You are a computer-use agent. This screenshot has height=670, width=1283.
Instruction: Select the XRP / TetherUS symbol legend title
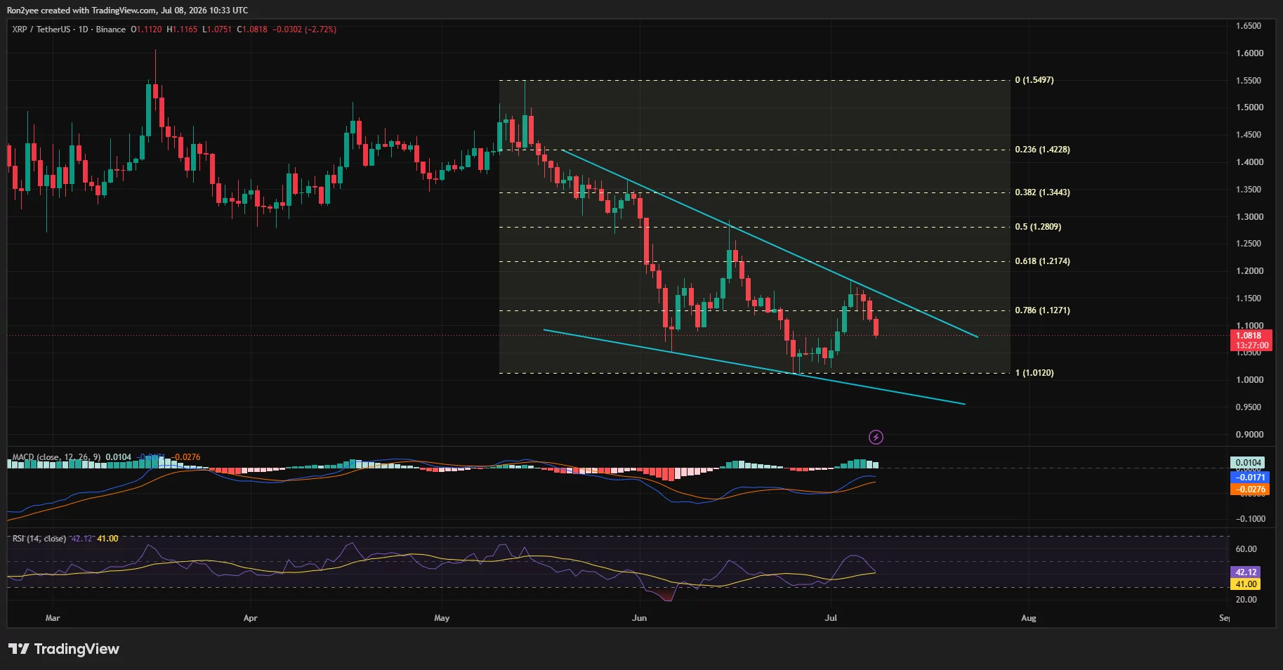(69, 29)
